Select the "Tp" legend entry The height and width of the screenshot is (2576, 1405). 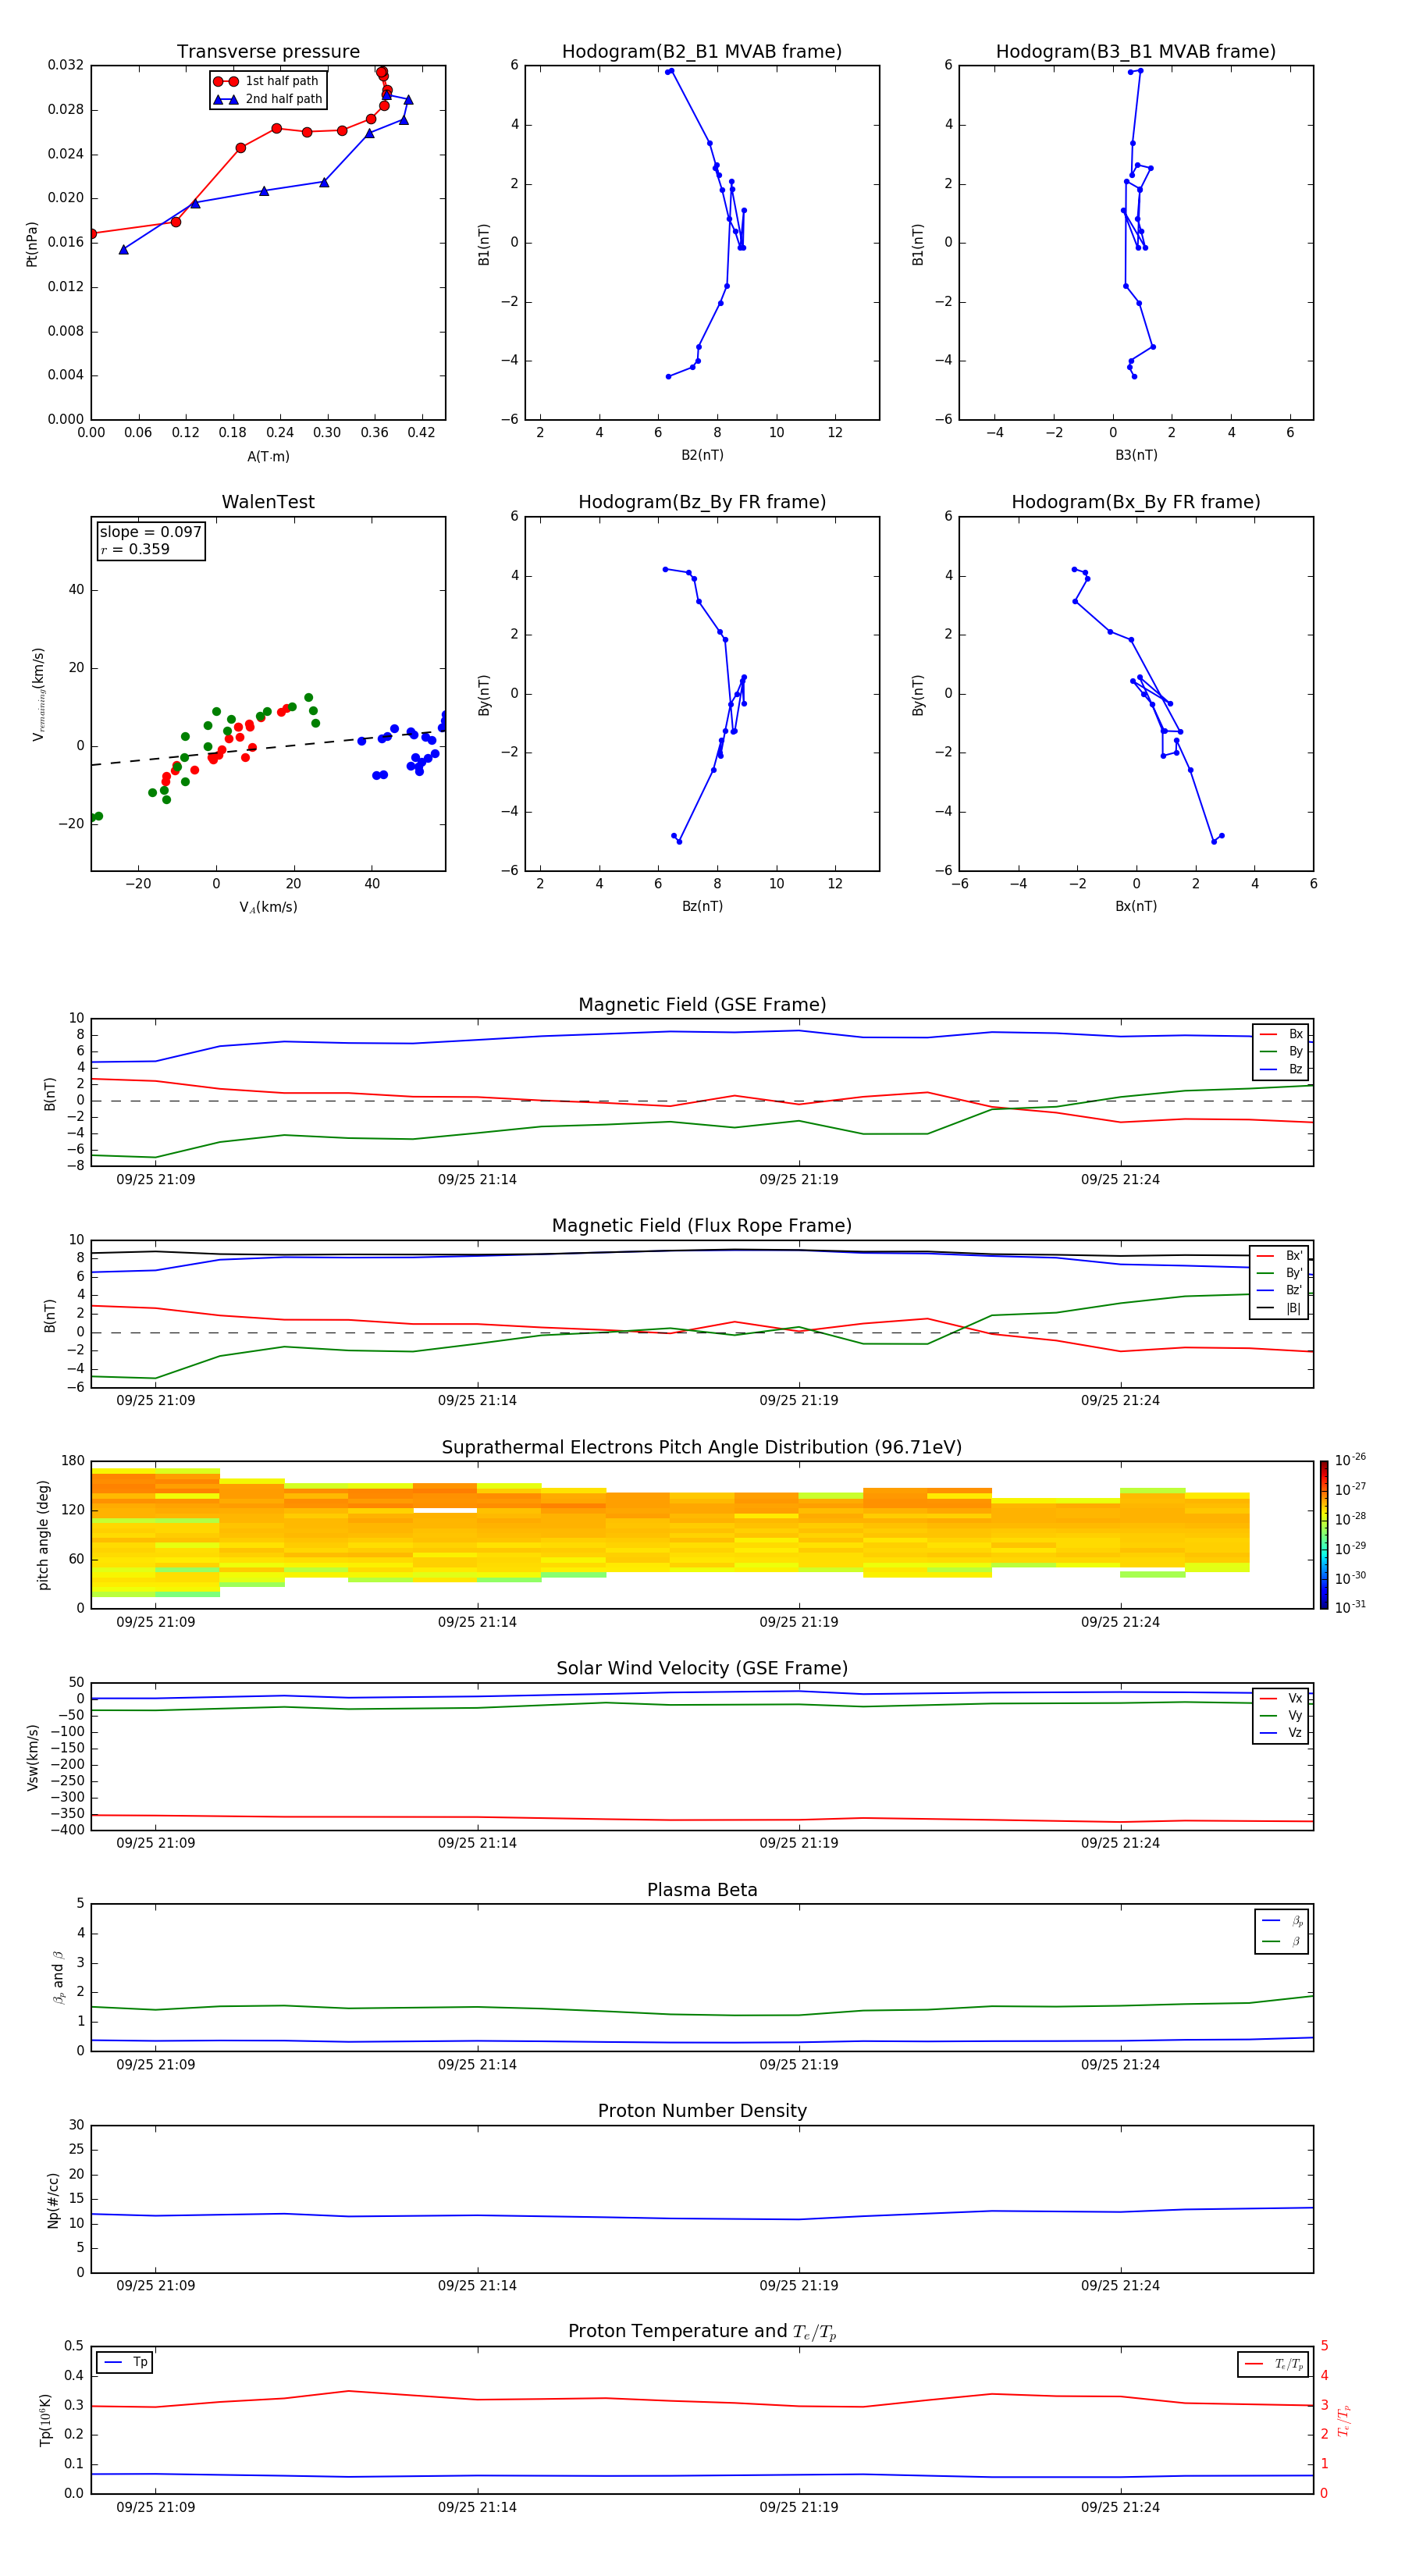[126, 2363]
